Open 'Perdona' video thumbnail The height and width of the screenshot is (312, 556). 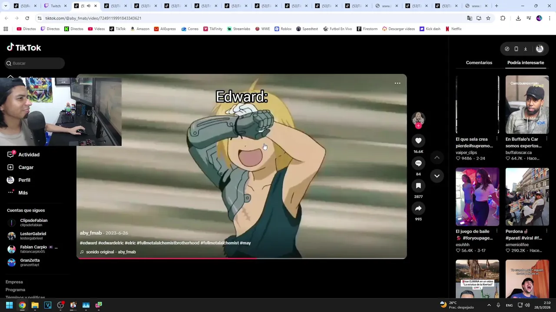coord(527,197)
